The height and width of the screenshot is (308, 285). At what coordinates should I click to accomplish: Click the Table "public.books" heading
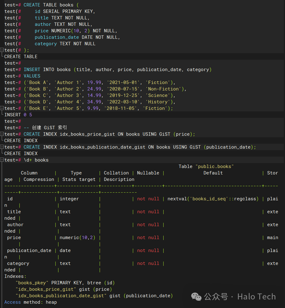pyautogui.click(x=206, y=167)
